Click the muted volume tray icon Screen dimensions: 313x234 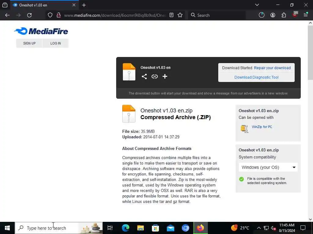(x=274, y=228)
